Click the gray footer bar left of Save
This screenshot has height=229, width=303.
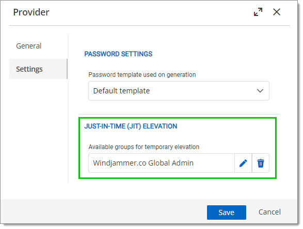pos(103,212)
